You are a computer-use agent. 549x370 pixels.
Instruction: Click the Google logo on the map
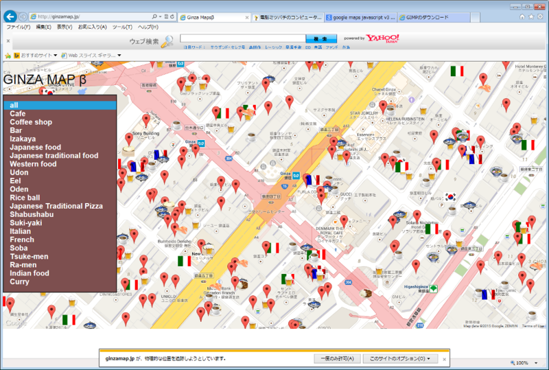pyautogui.click(x=16, y=323)
